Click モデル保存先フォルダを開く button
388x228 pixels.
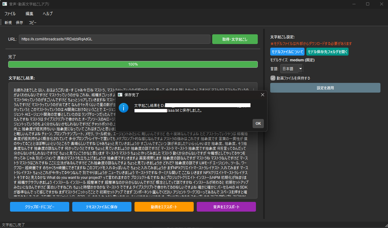(327, 52)
